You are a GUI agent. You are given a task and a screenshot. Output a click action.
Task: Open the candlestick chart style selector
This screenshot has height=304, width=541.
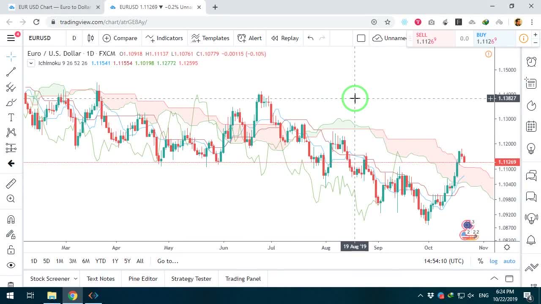(x=90, y=38)
